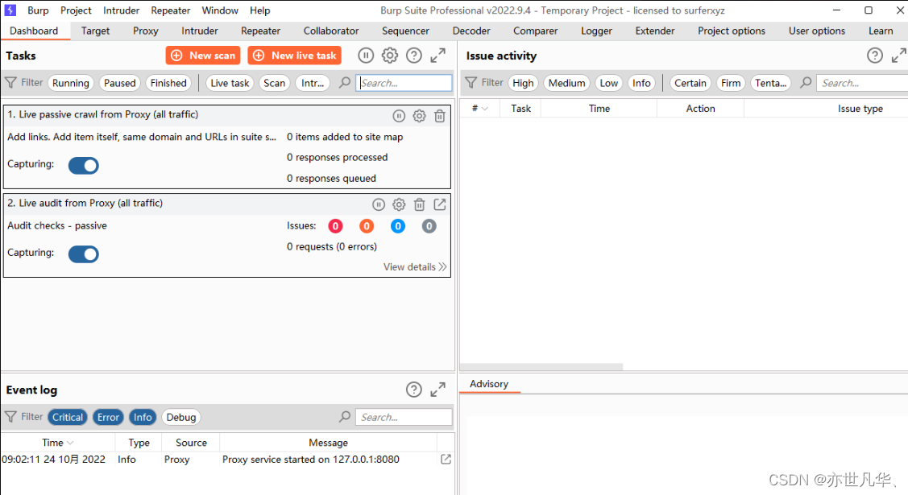Open the Intruder menu in menu bar

121,10
